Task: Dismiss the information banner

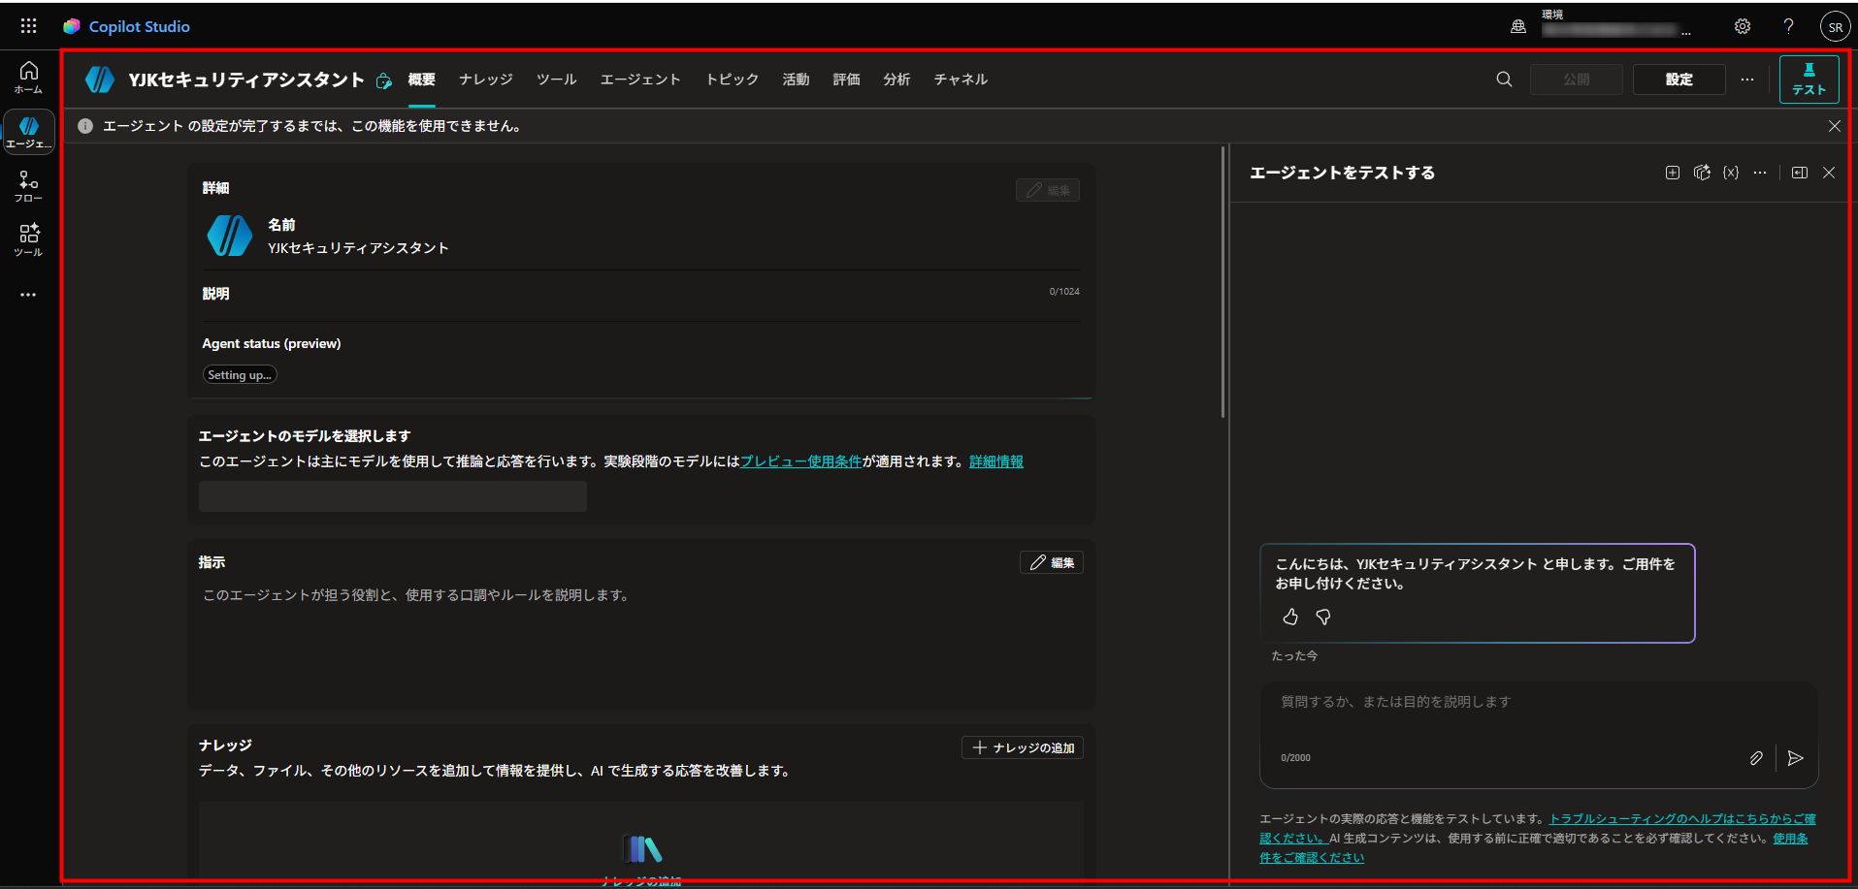Action: pyautogui.click(x=1834, y=126)
